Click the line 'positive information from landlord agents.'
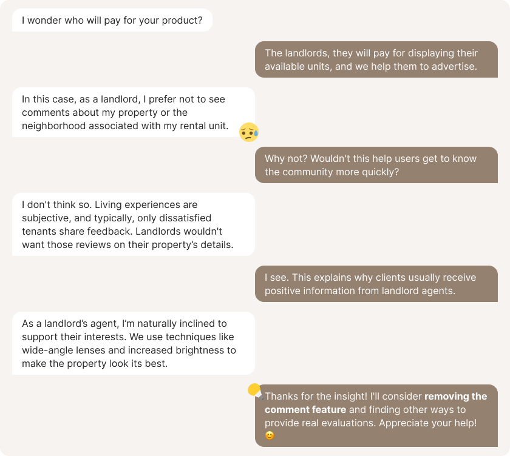 tap(360, 290)
